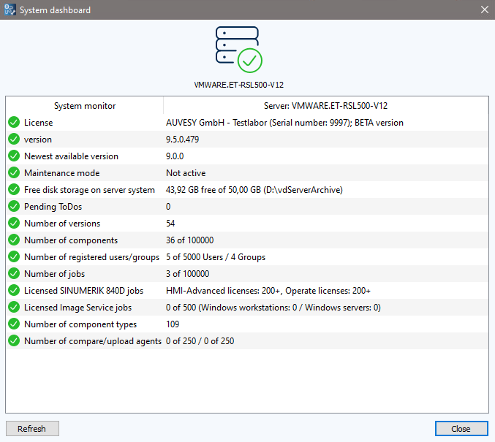The width and height of the screenshot is (495, 442).
Task: Select the Number of versions row
Action: click(62, 224)
